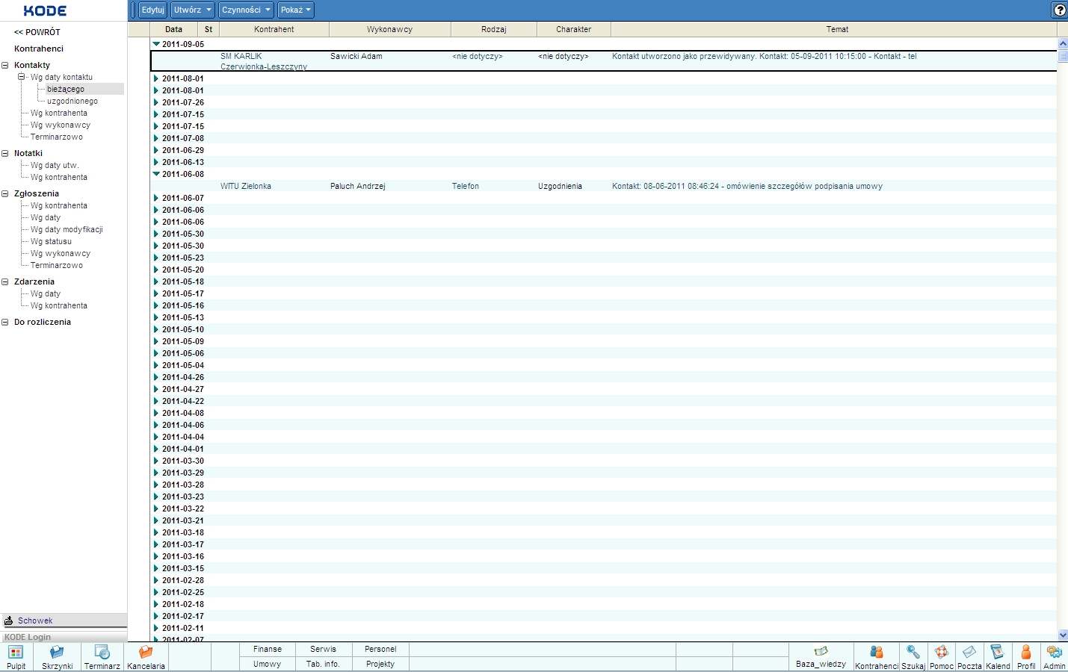The height and width of the screenshot is (672, 1068).
Task: Select Wg daty modyfikacji item
Action: point(67,229)
